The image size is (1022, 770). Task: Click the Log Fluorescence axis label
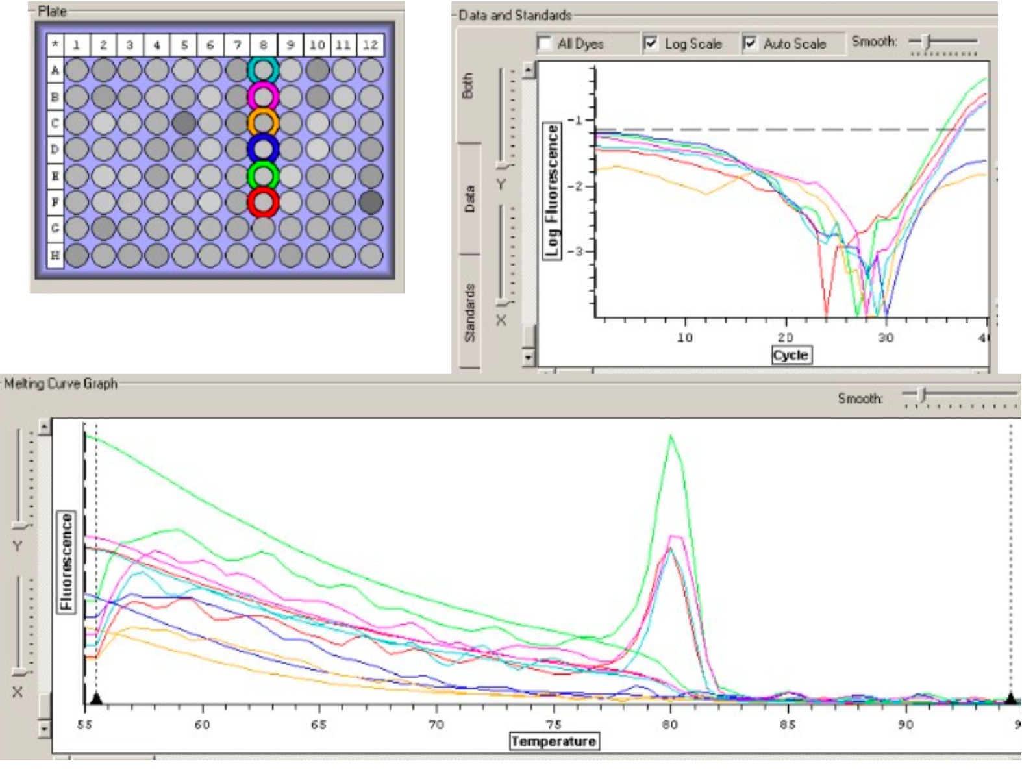pyautogui.click(x=553, y=191)
